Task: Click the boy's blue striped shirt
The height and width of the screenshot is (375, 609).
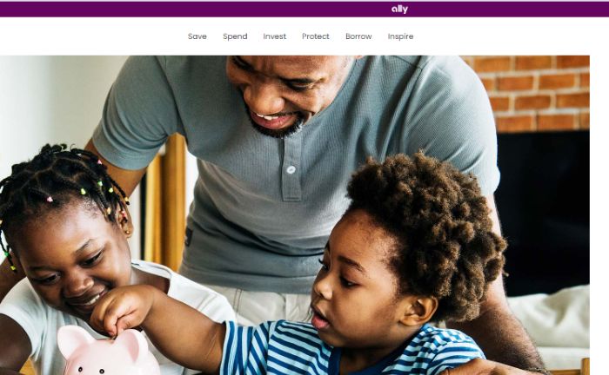Action: pyautogui.click(x=350, y=351)
